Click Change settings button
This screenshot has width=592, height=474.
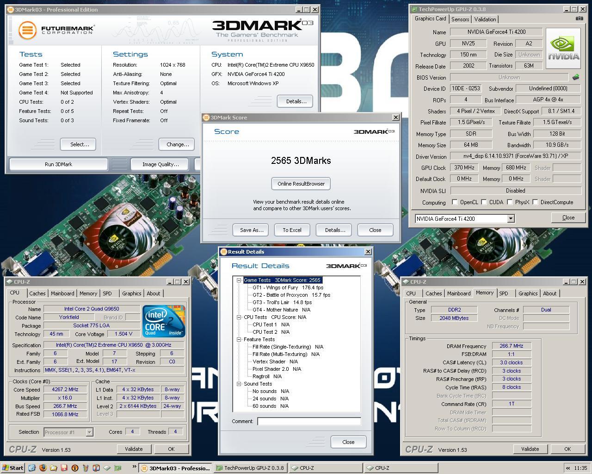coord(178,144)
